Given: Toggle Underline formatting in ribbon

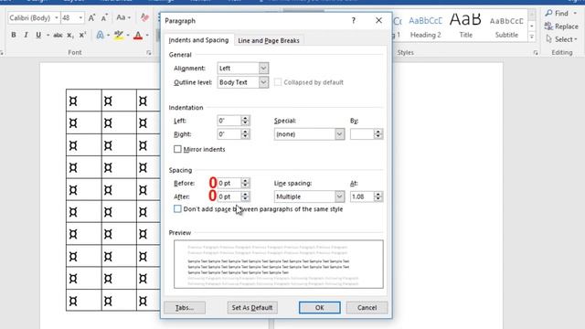Looking at the screenshot, I should point(38,35).
